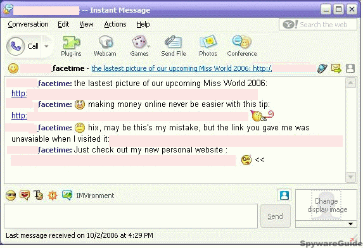Click the envelope icon with the green arrow

(x=336, y=68)
